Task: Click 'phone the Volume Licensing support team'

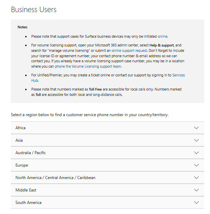Action: [88, 66]
